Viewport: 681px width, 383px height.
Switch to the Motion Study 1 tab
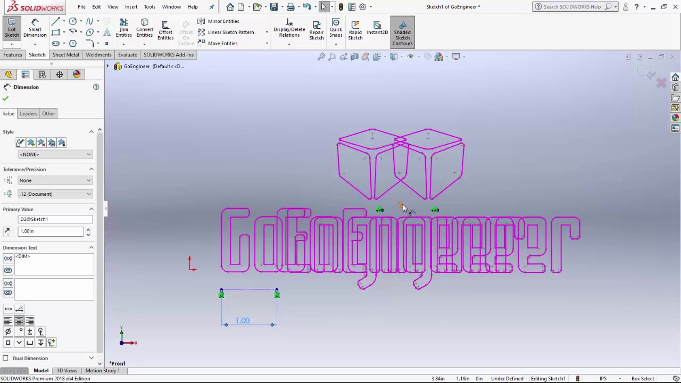click(102, 371)
